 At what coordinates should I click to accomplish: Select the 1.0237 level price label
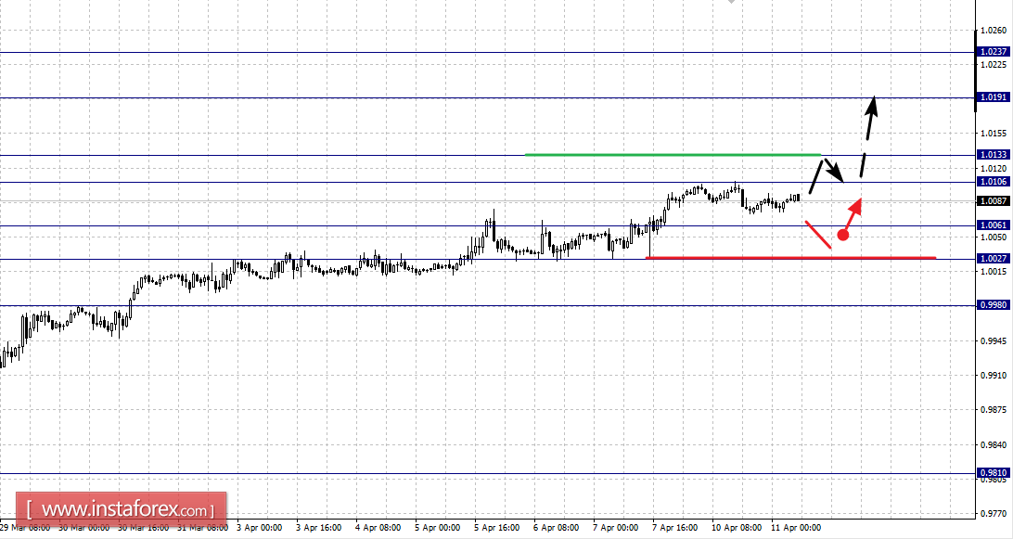tap(993, 52)
